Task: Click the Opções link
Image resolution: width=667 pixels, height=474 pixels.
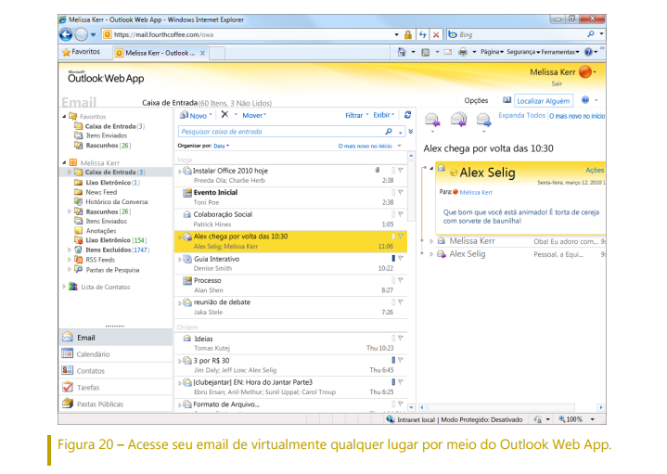Action: click(x=475, y=100)
